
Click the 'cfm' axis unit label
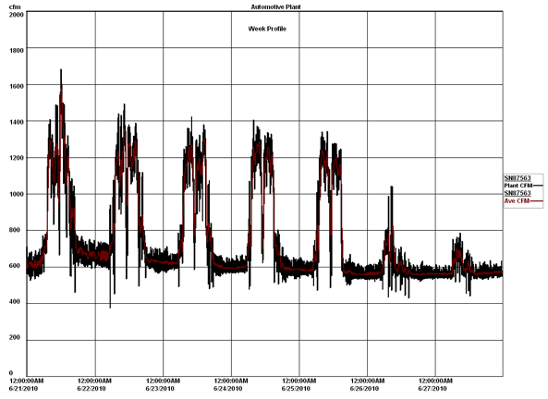point(15,7)
